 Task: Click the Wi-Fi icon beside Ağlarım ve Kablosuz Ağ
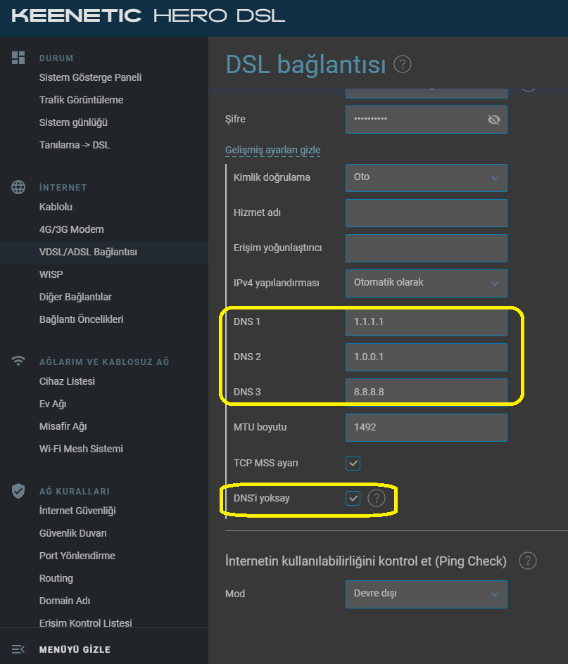tap(18, 361)
